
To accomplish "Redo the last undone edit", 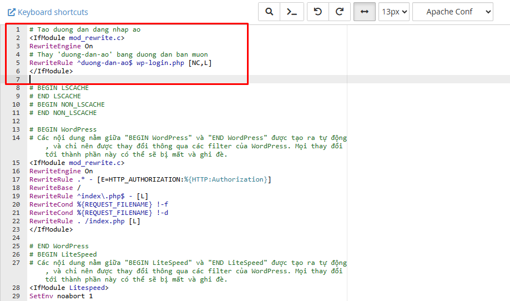I will 340,12.
